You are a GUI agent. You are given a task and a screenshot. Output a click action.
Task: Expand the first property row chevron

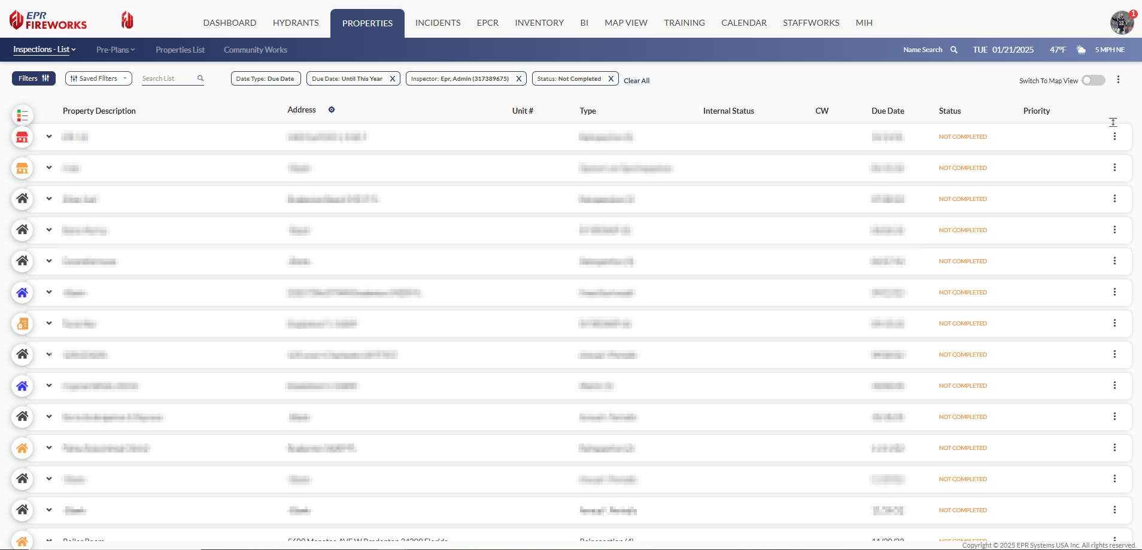(x=49, y=136)
